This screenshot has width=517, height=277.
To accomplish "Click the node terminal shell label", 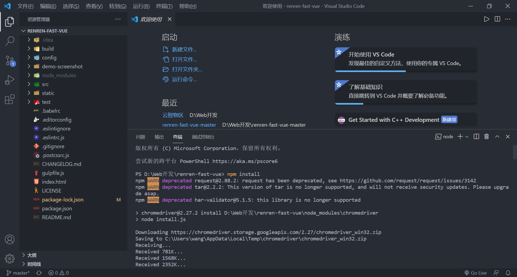I will tap(444, 137).
